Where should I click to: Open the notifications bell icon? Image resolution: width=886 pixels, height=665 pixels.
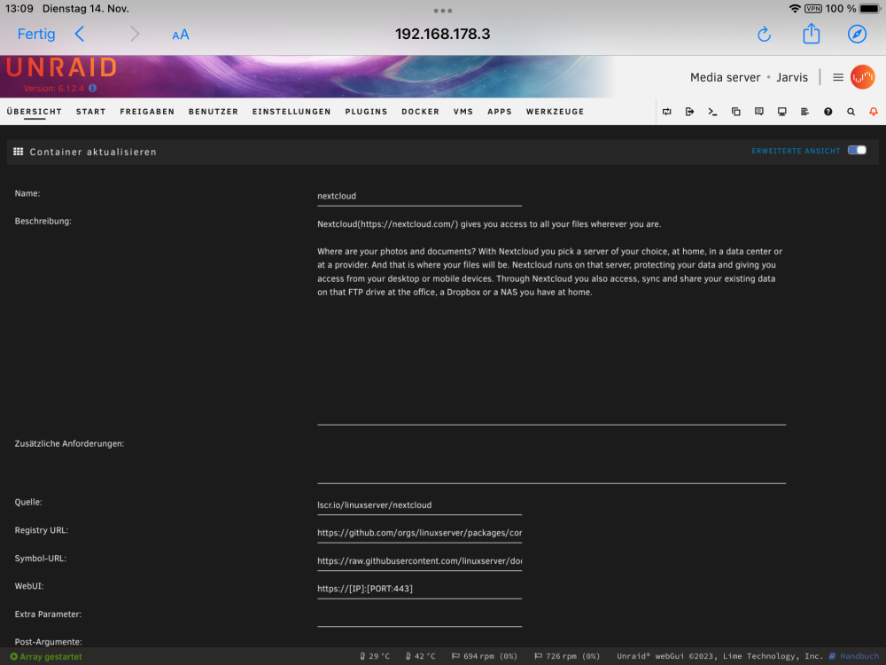tap(874, 112)
